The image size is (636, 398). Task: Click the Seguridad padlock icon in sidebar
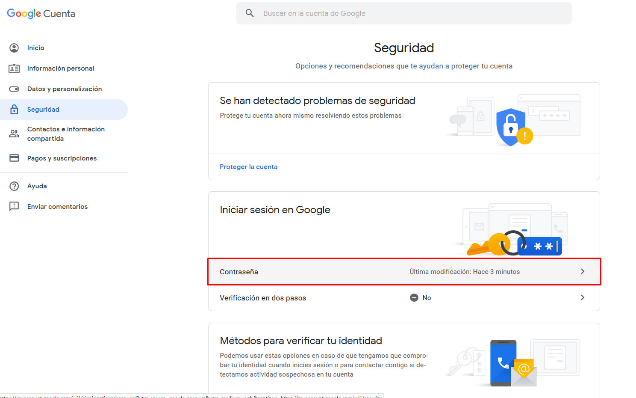tap(14, 110)
